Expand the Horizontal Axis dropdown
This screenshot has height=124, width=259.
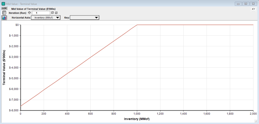46,18
